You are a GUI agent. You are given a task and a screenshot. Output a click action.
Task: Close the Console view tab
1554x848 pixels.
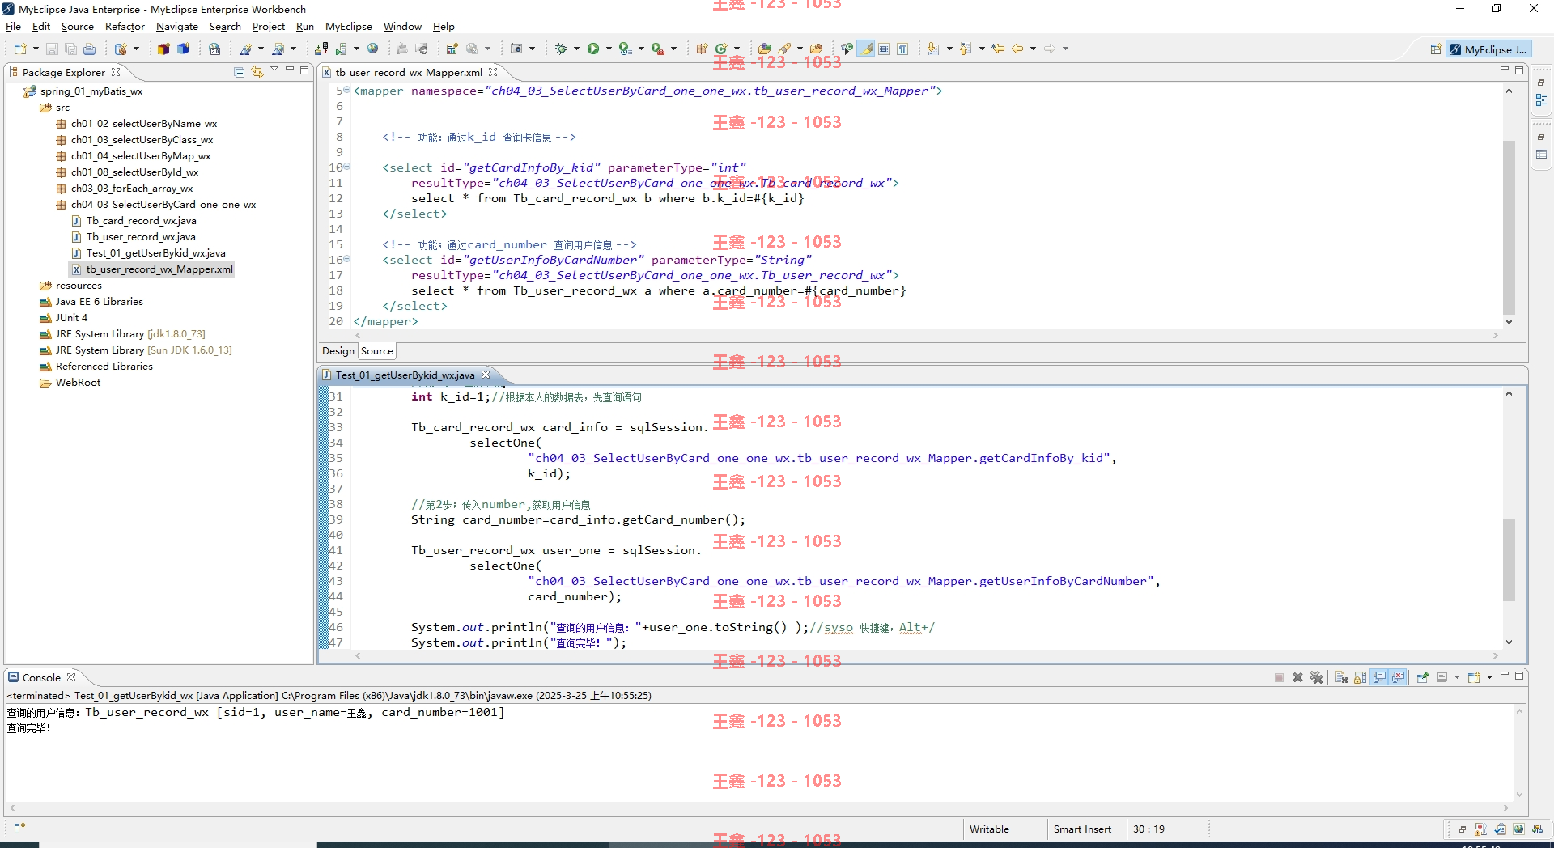click(71, 677)
